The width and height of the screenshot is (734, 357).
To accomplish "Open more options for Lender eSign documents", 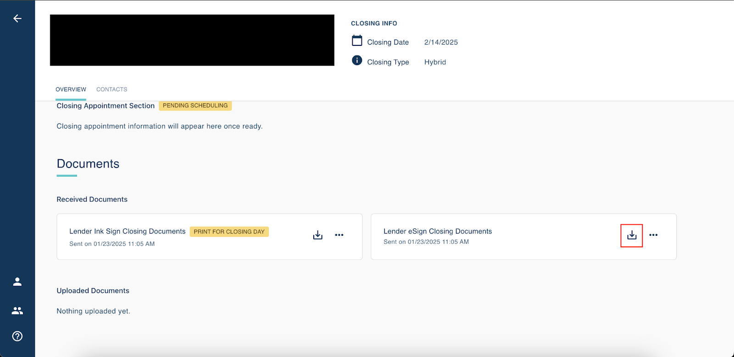I will coord(653,235).
